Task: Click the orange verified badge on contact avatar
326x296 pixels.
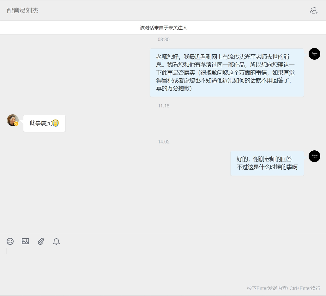Action: (16, 124)
